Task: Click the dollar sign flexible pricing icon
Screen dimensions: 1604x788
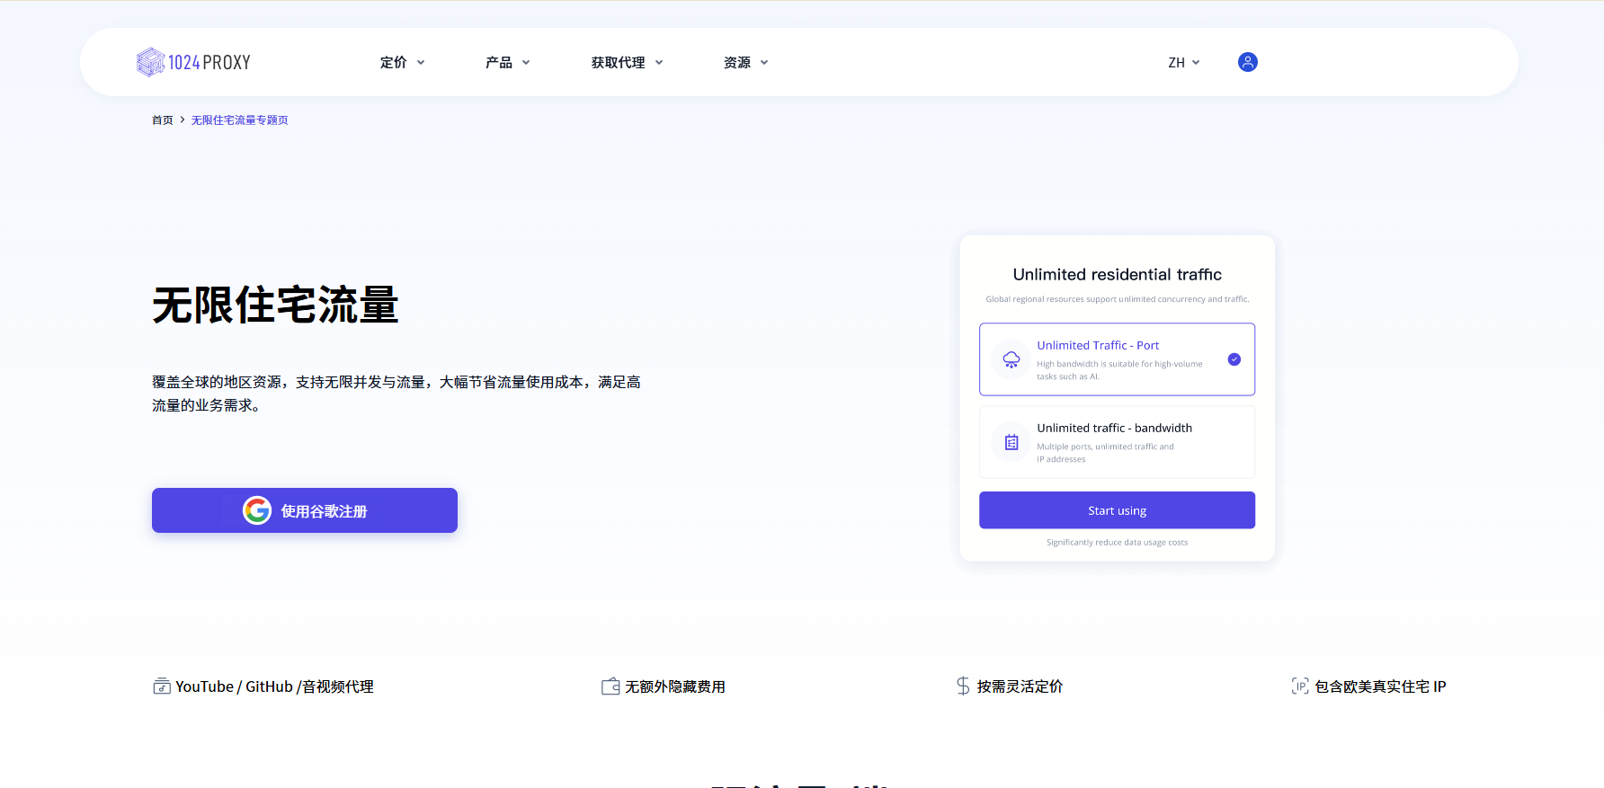Action: (963, 686)
